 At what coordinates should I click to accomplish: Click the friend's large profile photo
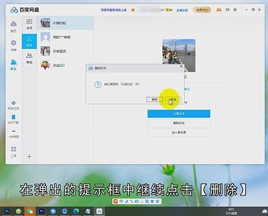179,55
